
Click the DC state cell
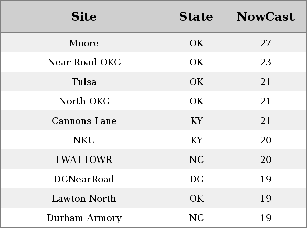coord(196,179)
